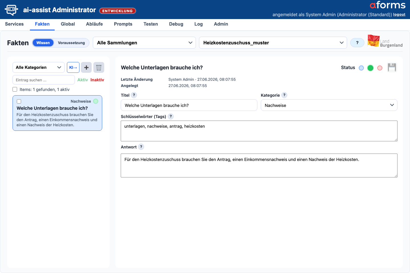
Task: Click the green status dot on Nachweise card
Action: [96, 101]
